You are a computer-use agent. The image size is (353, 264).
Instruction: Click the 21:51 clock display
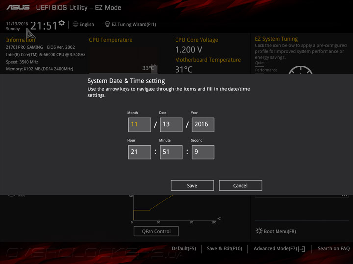[44, 25]
